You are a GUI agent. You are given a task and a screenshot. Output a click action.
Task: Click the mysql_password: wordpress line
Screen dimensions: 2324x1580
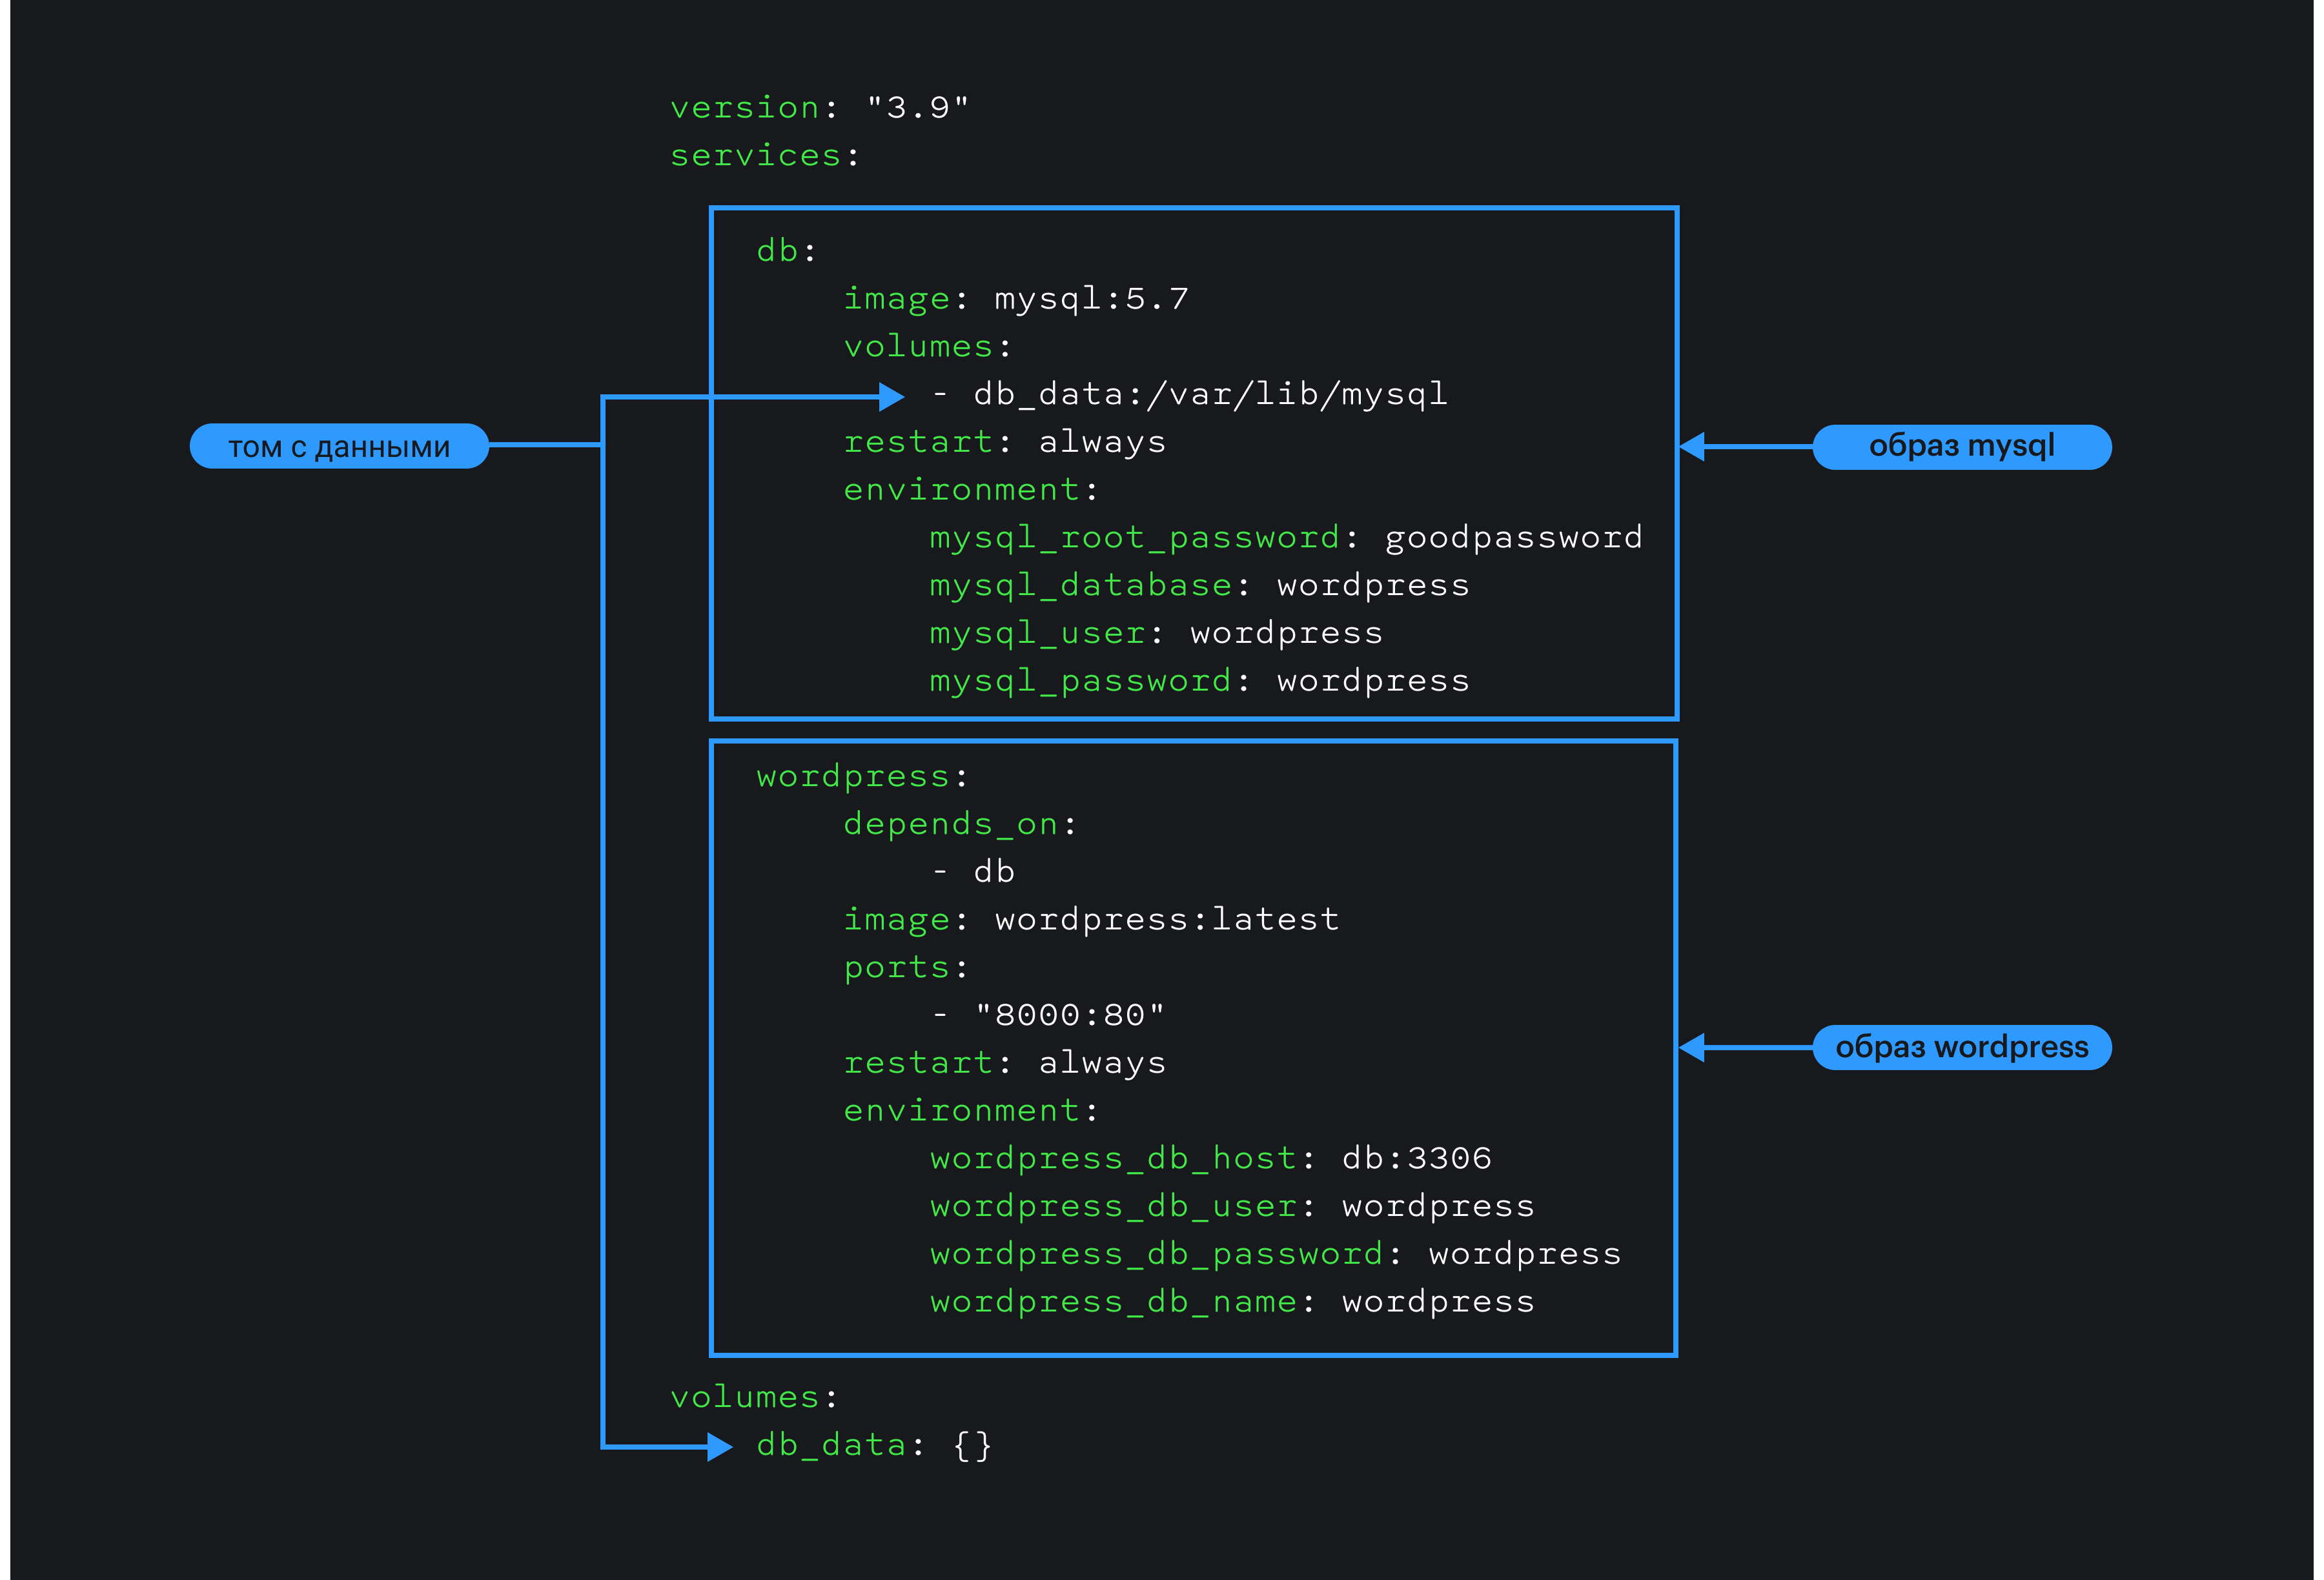pyautogui.click(x=1199, y=681)
